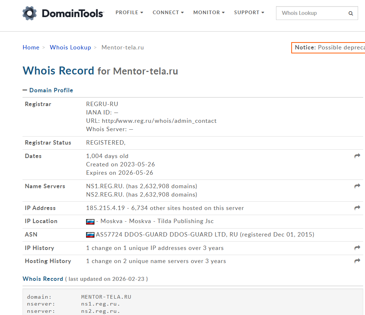Click the arrow icon in IP Address row
Image resolution: width=365 pixels, height=315 pixels.
(x=357, y=208)
